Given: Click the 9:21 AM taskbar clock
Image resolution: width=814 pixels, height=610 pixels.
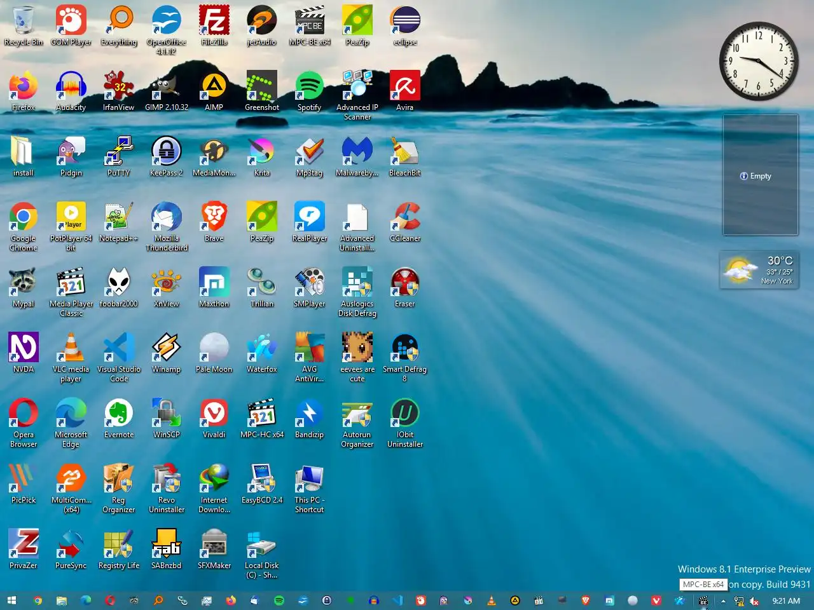Looking at the screenshot, I should [786, 601].
